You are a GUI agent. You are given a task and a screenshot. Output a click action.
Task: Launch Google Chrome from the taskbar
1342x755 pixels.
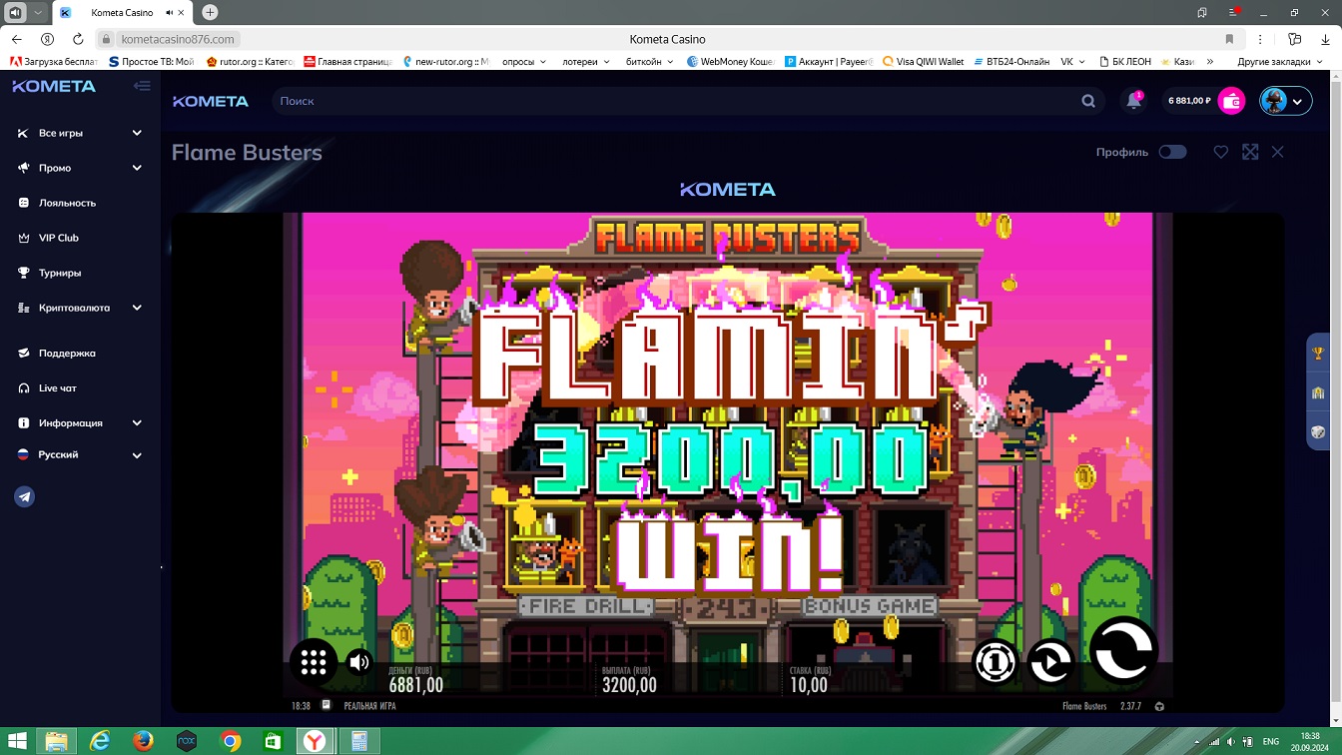pos(231,741)
